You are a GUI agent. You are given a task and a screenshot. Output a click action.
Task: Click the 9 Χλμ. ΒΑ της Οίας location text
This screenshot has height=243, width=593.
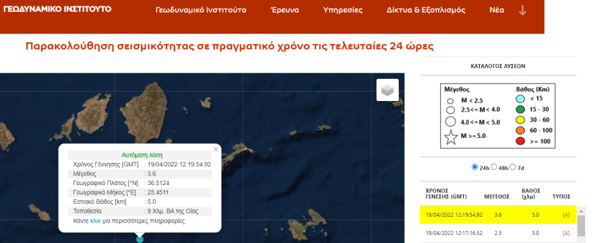click(x=173, y=211)
